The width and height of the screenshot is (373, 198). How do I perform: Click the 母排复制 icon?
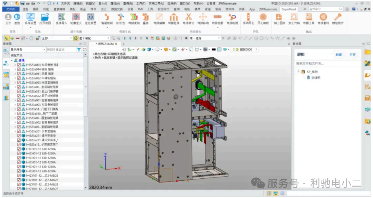(x=134, y=17)
